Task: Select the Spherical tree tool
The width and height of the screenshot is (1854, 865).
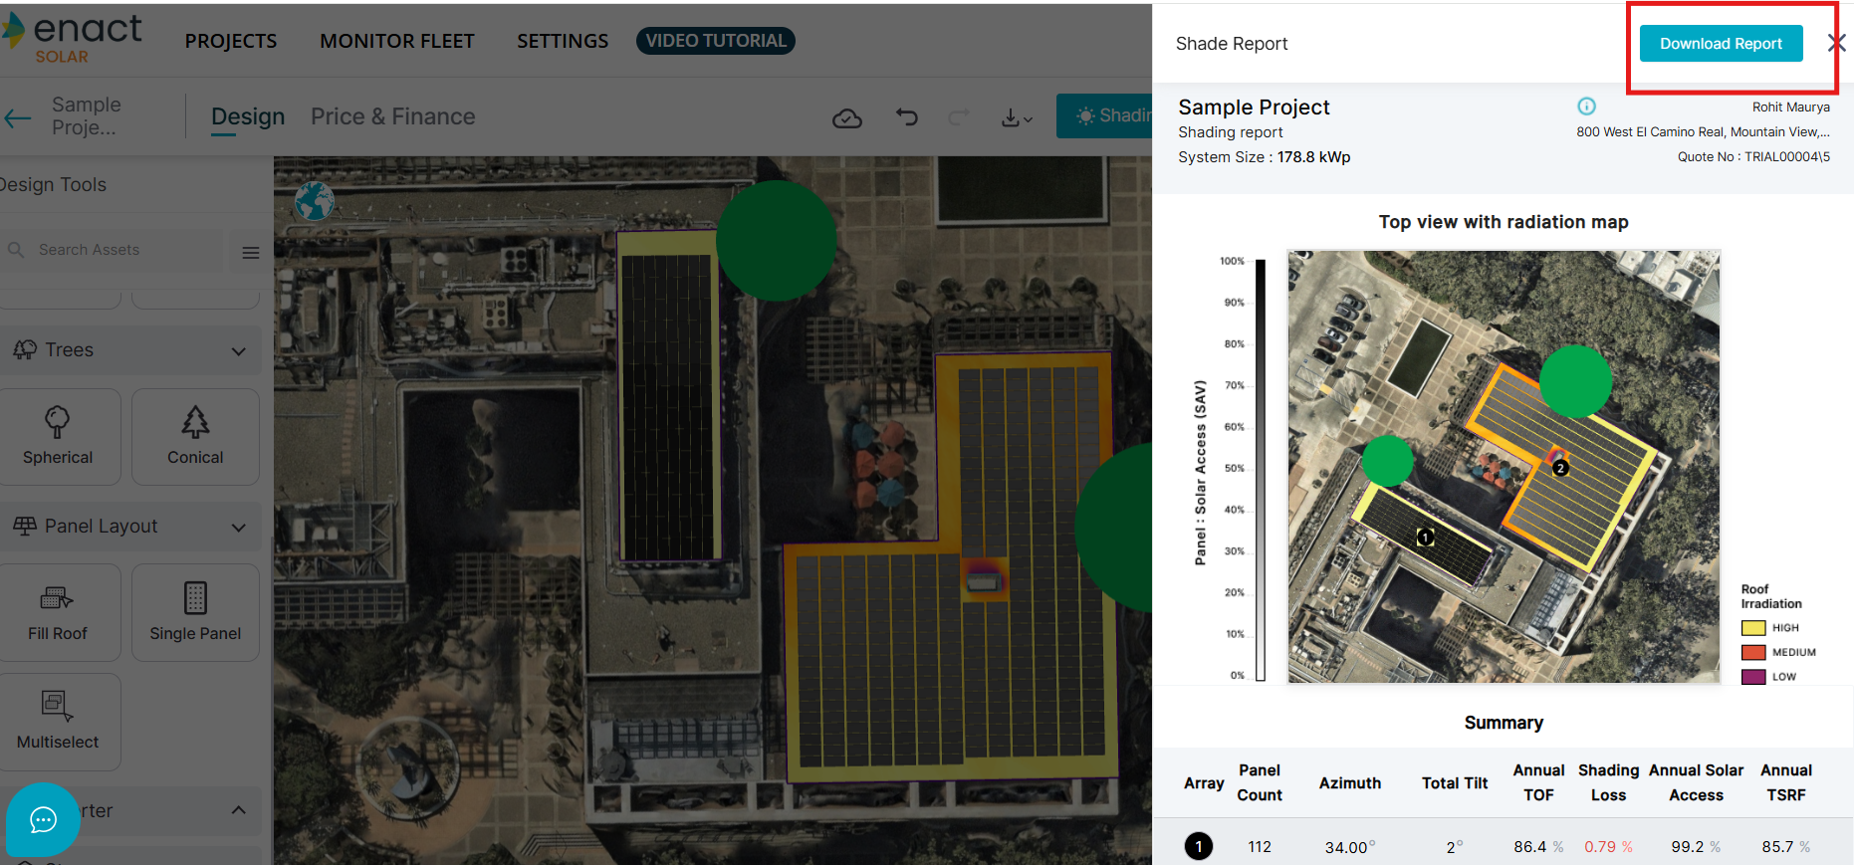Action: point(59,437)
